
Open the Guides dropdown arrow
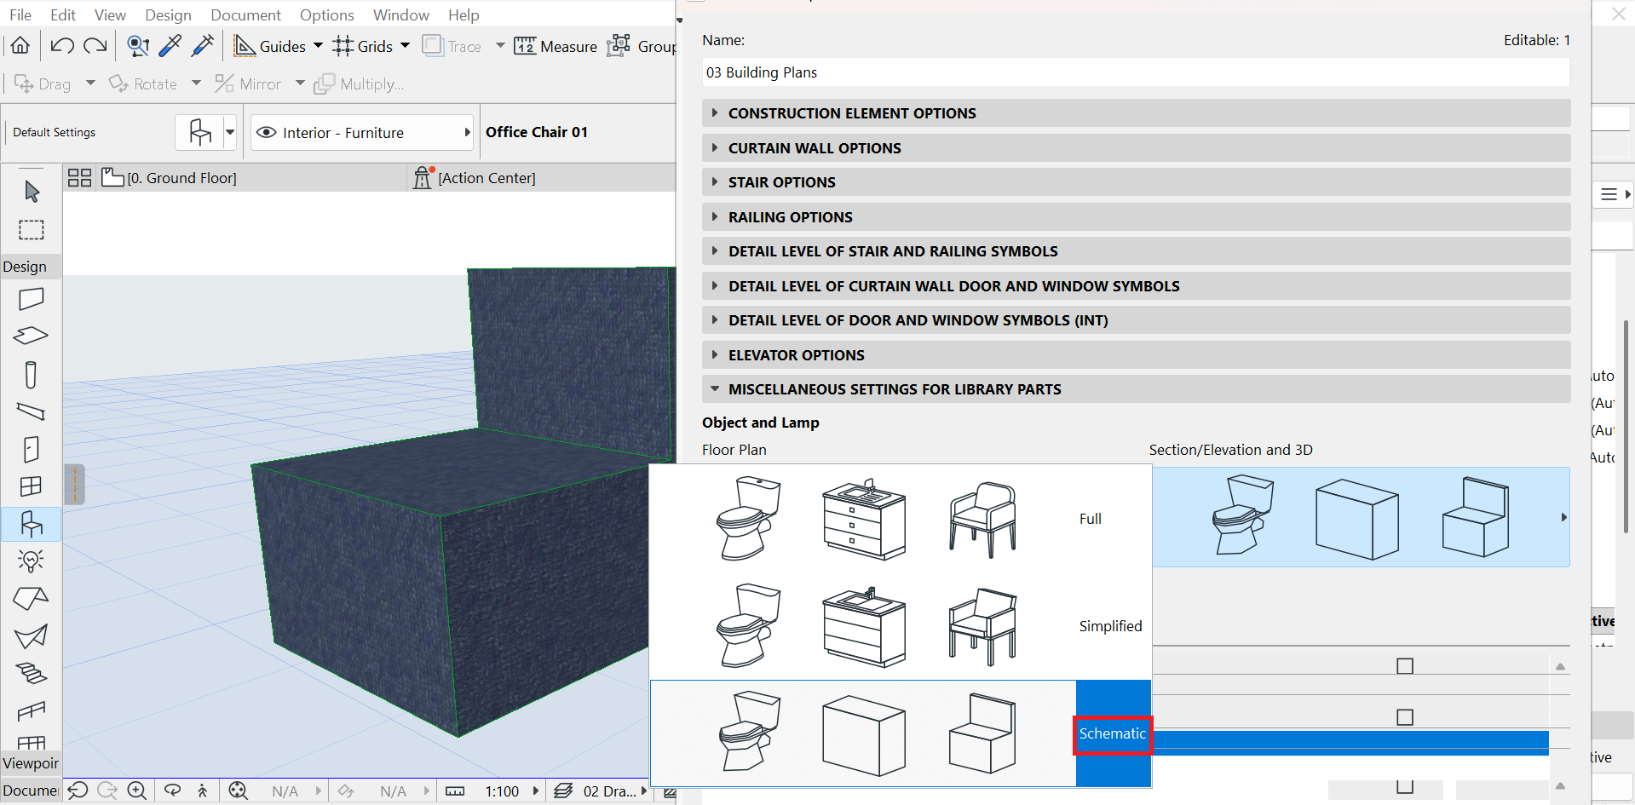pyautogui.click(x=319, y=46)
